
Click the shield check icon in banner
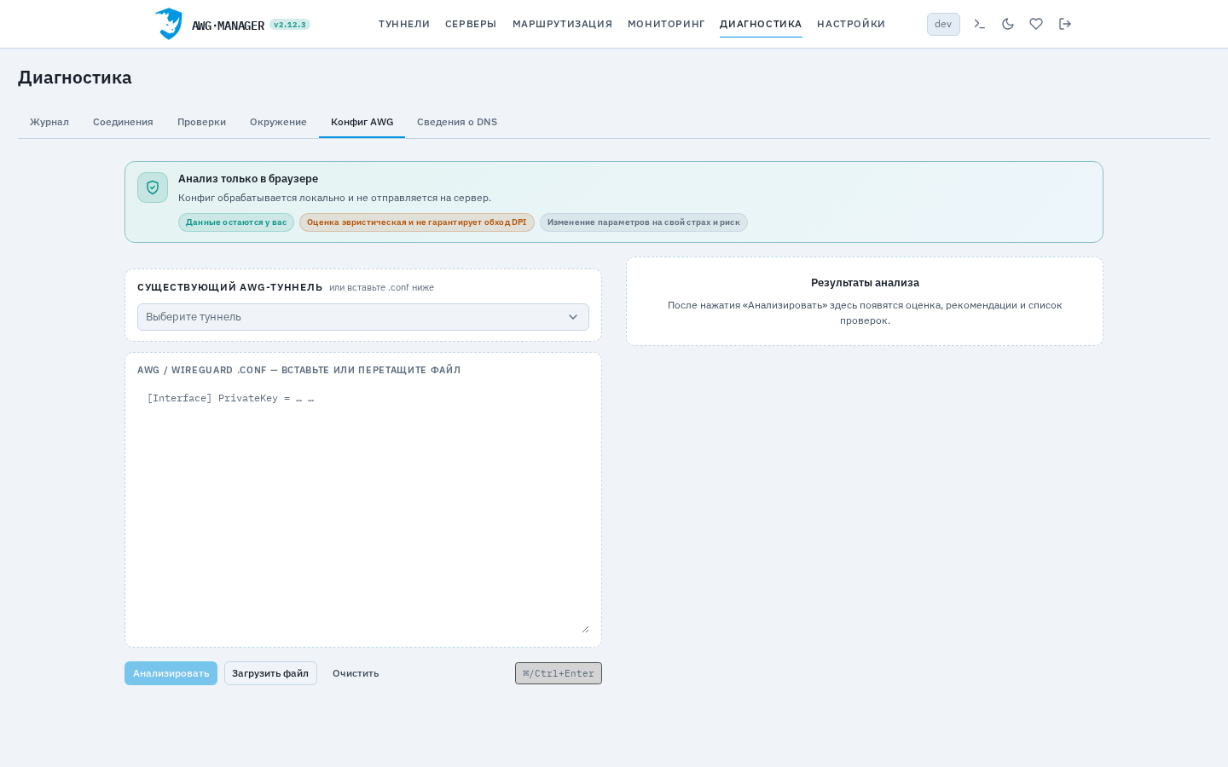coord(153,187)
